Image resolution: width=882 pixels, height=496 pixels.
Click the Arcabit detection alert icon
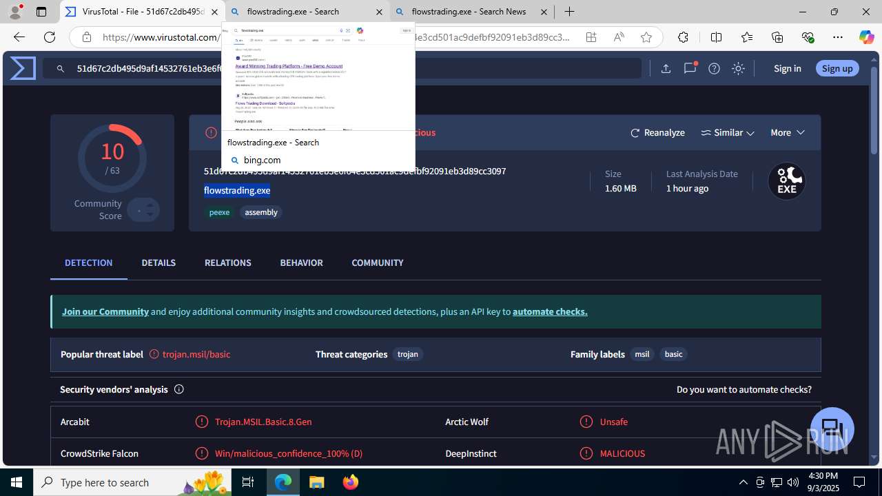202,422
